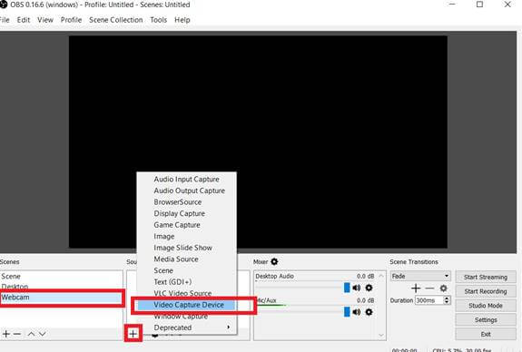The height and width of the screenshot is (352, 522).
Task: Click the mixer scroll down arrow
Action: (x=381, y=335)
